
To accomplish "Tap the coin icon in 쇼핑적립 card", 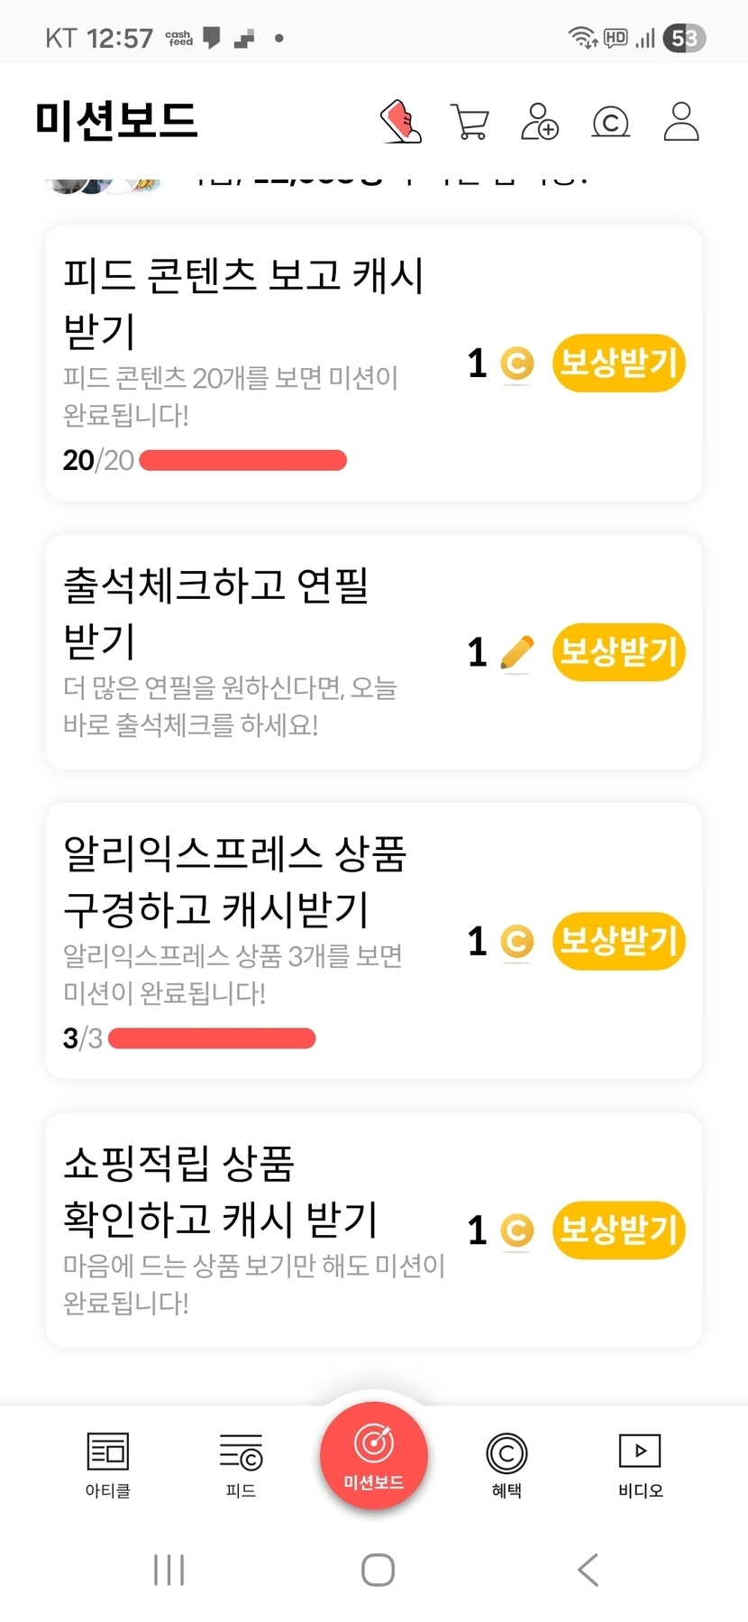I will (516, 1230).
